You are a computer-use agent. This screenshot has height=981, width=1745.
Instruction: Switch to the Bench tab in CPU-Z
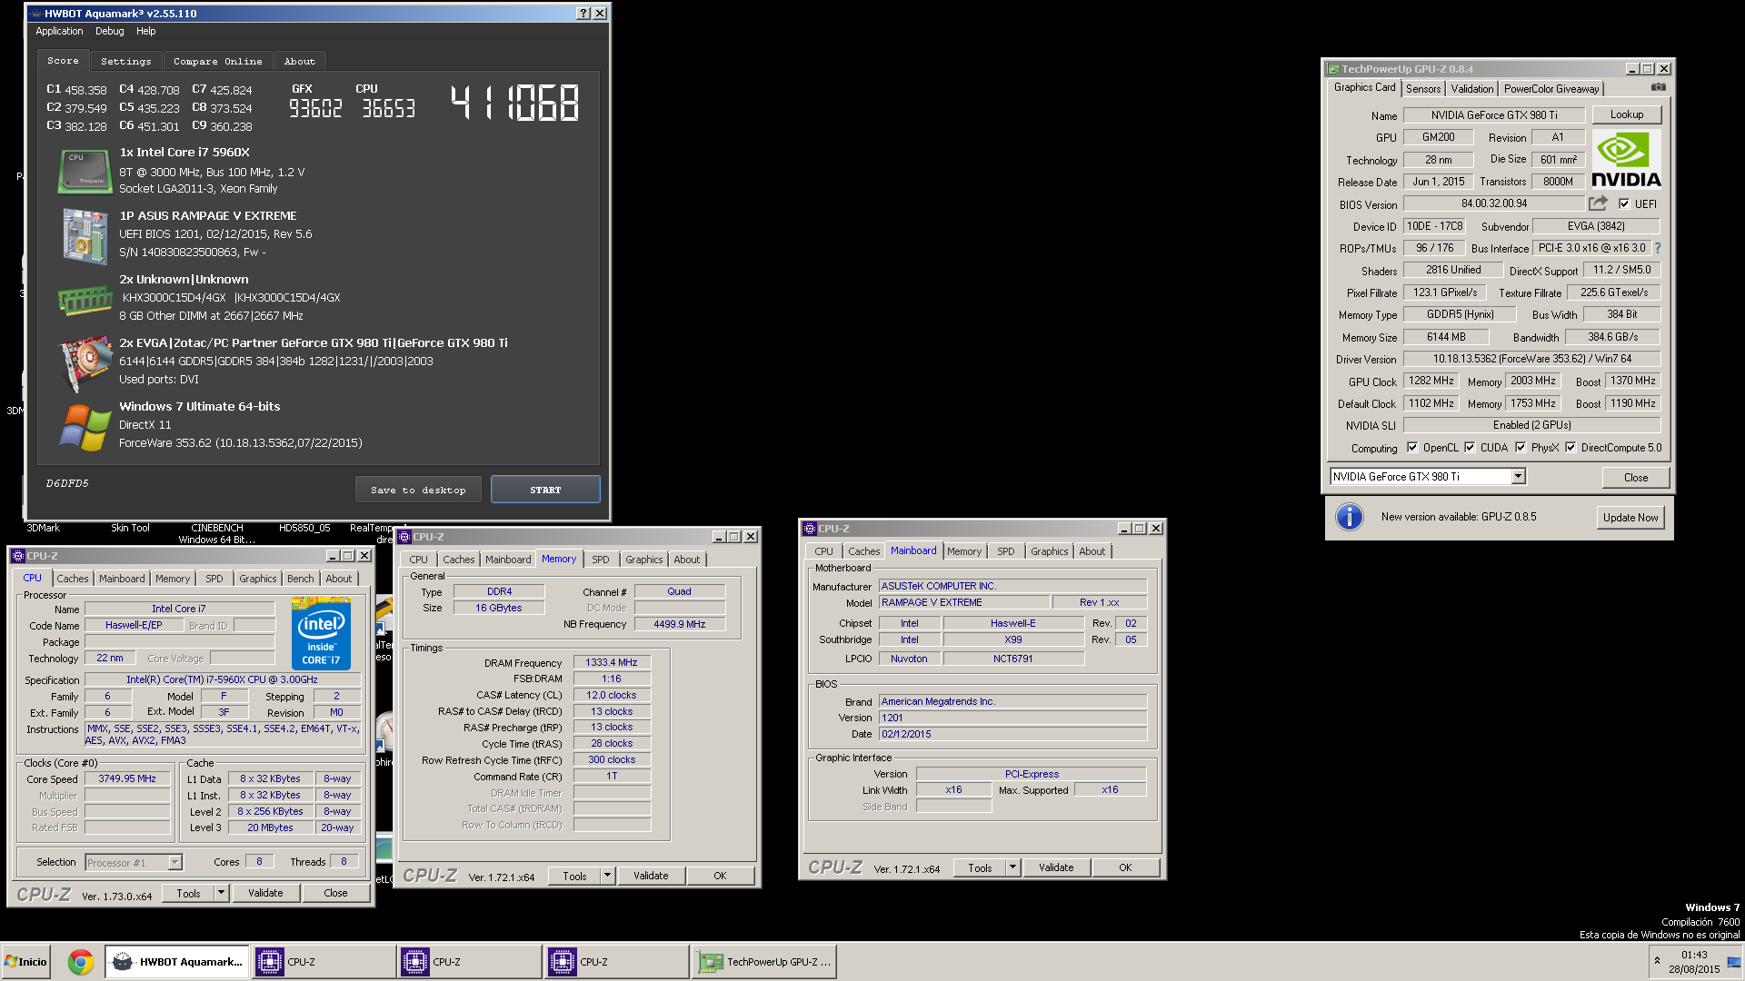[x=300, y=579]
